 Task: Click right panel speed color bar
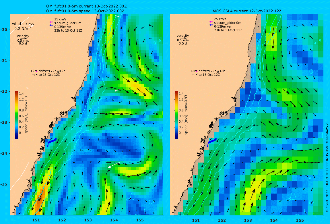(176, 115)
